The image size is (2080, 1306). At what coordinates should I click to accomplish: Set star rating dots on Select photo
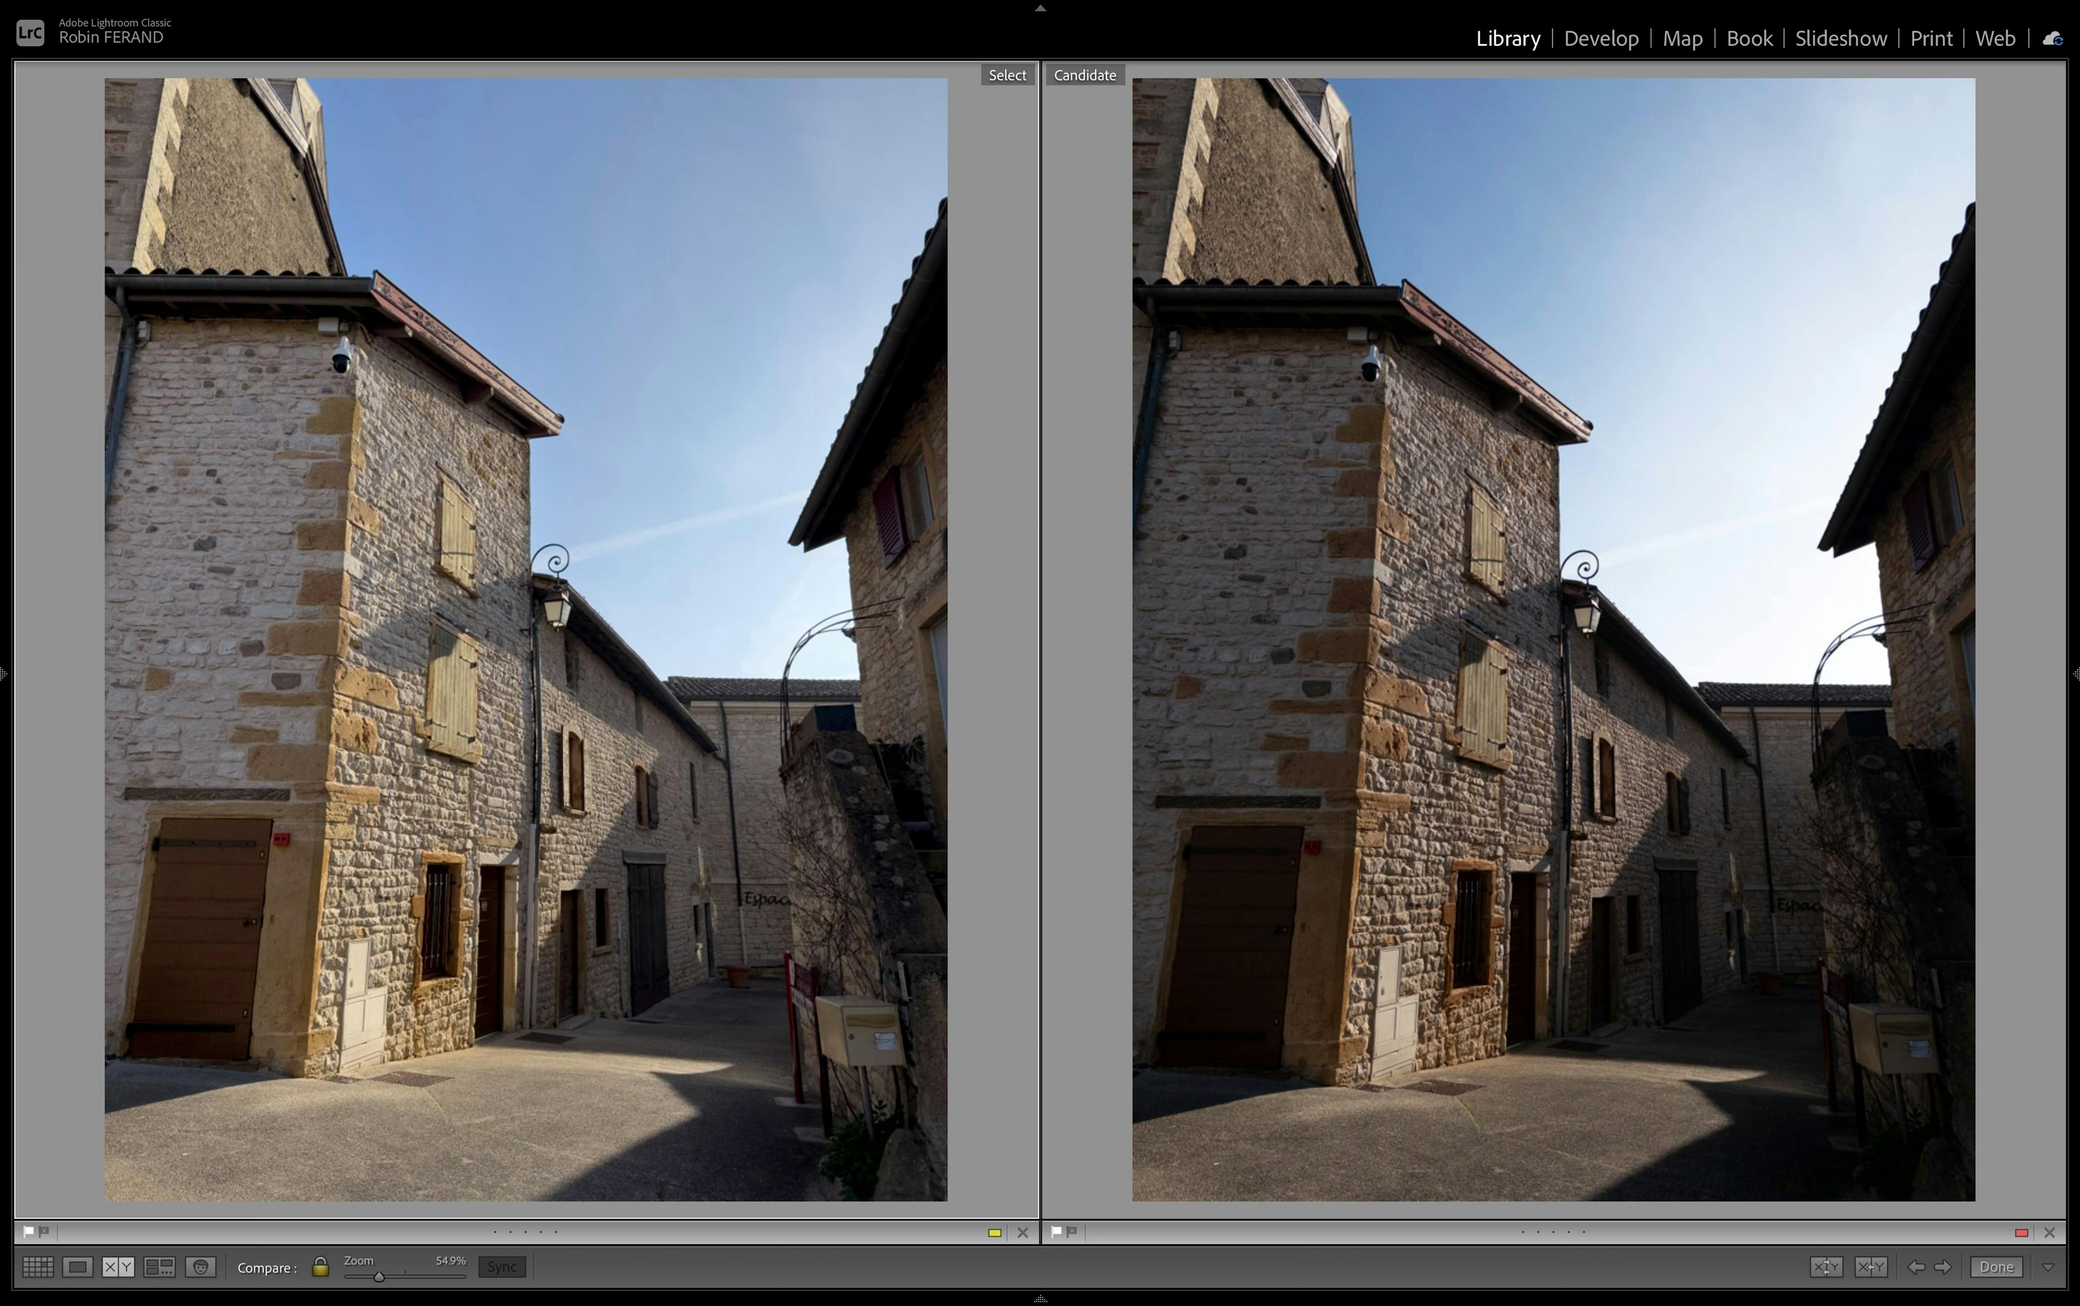525,1232
